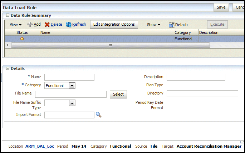Click the File source value
Image resolution: width=245 pixels, height=153 pixels.
click(154, 146)
